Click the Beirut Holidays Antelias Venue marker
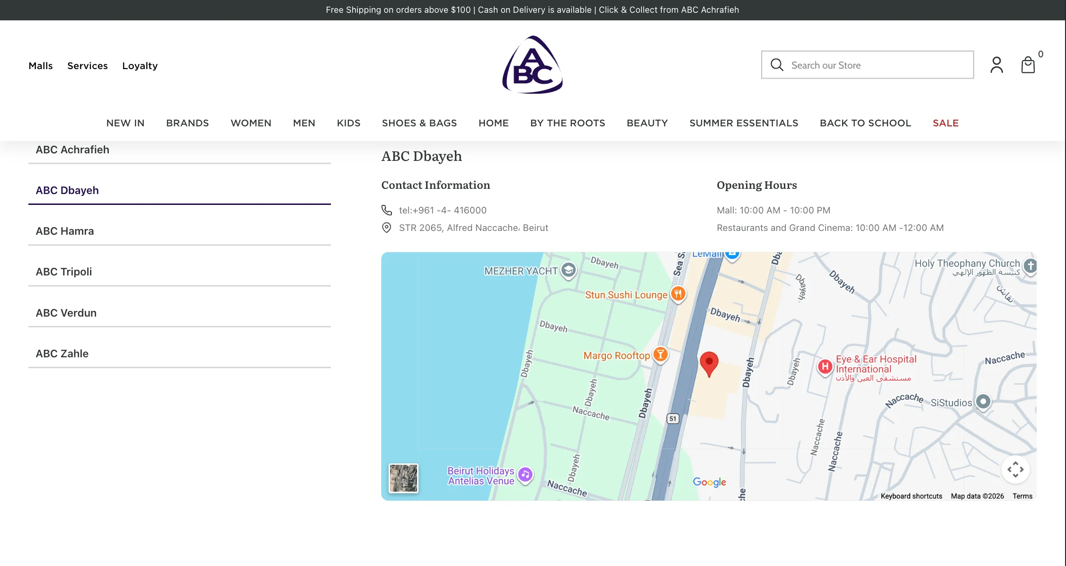1066x566 pixels. pos(525,475)
